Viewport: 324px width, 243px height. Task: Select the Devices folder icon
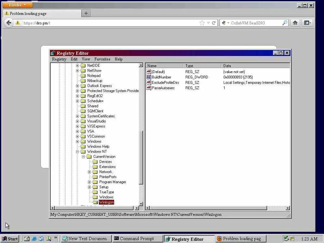tap(95, 162)
